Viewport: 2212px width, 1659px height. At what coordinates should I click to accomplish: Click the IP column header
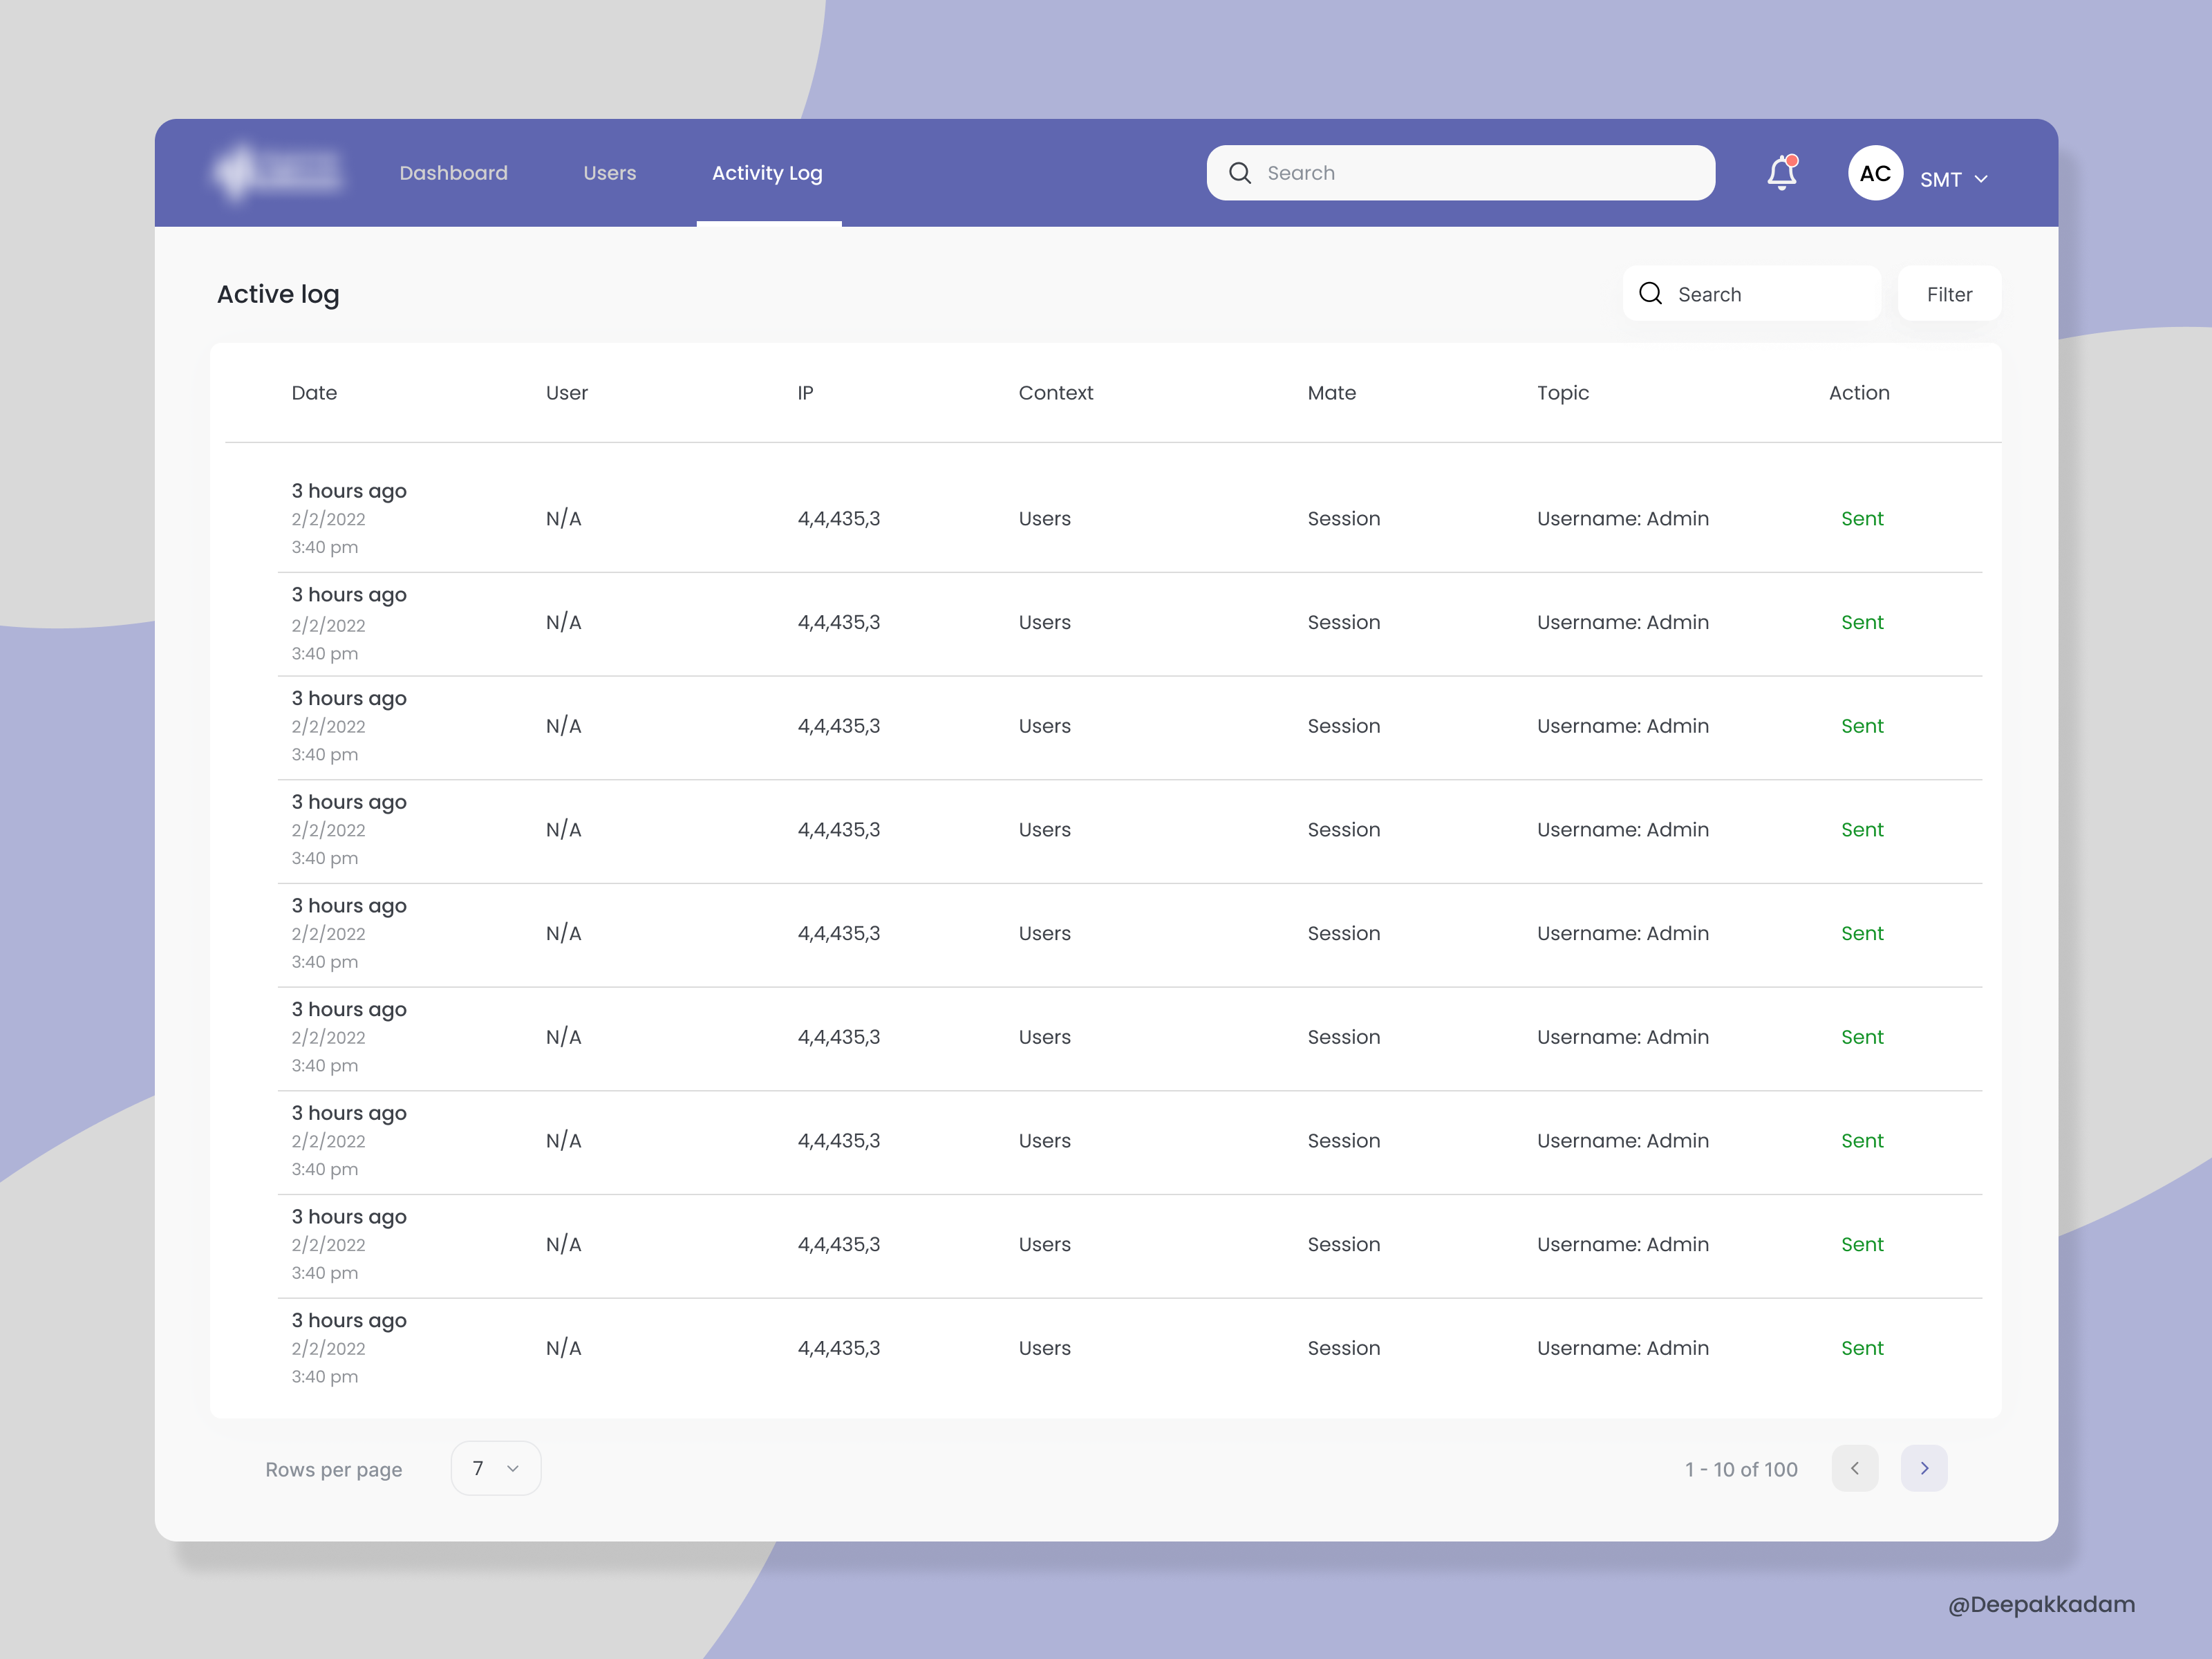805,393
